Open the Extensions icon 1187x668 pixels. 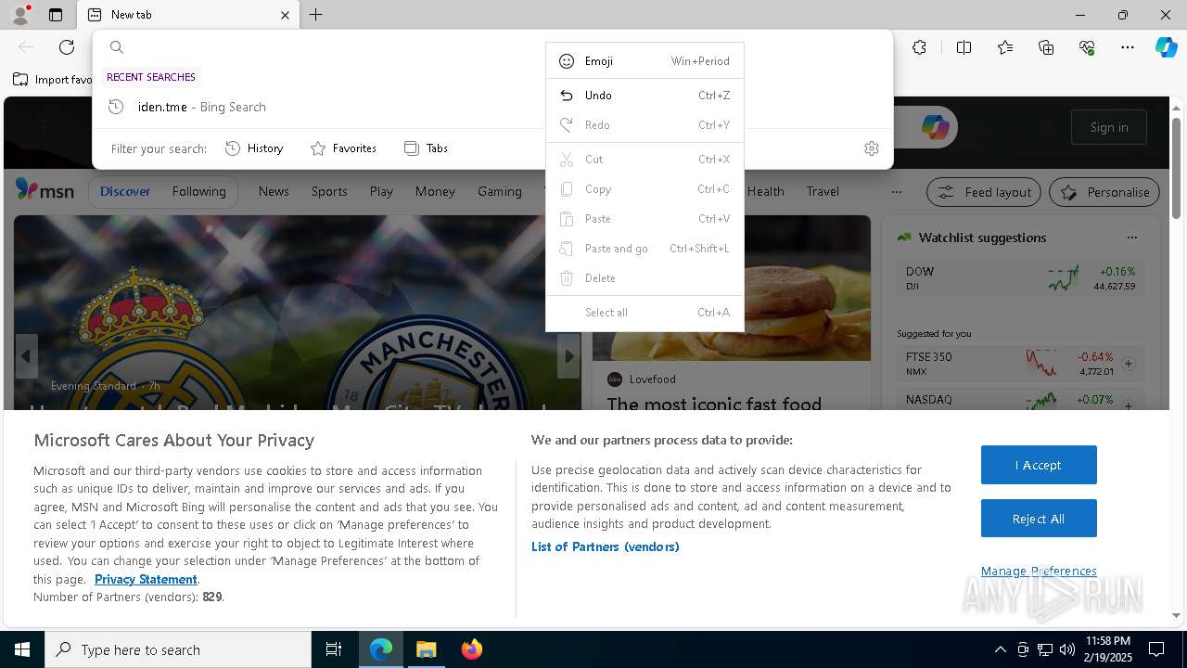click(919, 47)
